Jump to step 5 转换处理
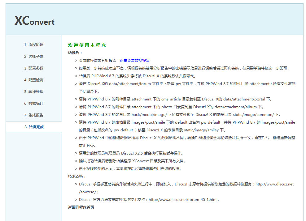Viewport: 306px width, 221px height. 34,92
